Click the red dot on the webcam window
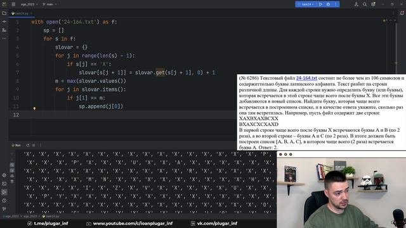 click(x=280, y=155)
